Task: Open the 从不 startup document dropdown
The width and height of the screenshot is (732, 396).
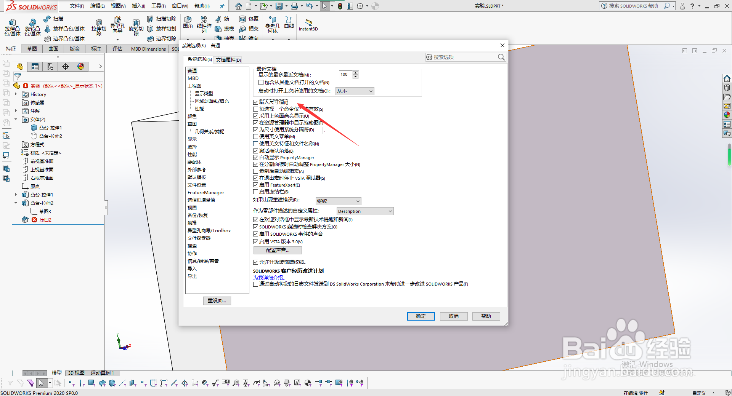Action: tap(354, 91)
